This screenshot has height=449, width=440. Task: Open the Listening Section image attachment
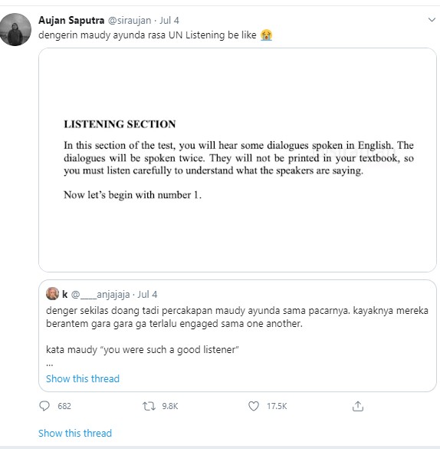click(238, 160)
